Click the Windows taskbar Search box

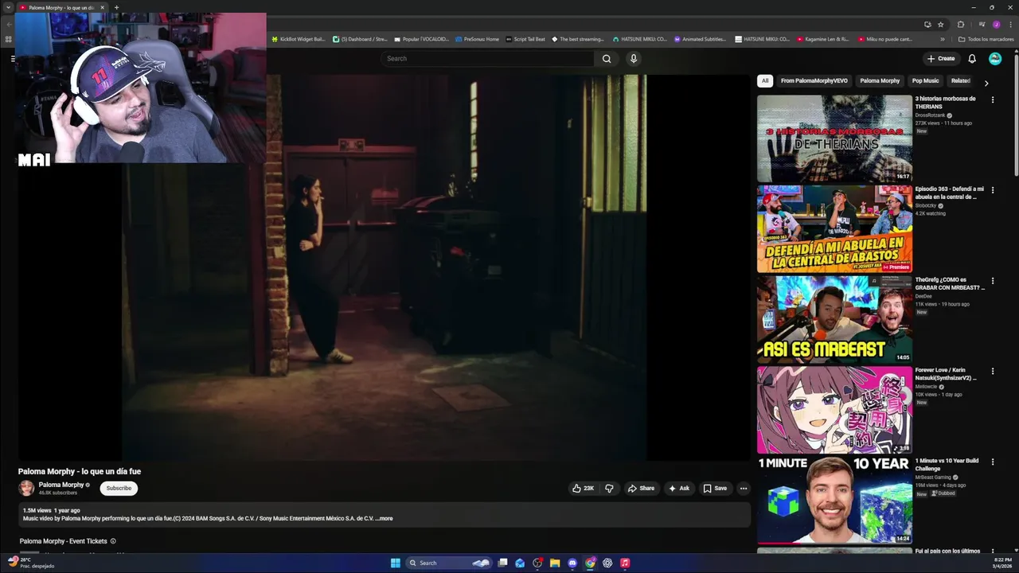(448, 563)
